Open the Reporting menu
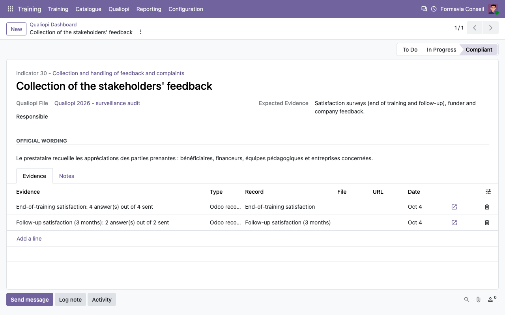 point(149,9)
